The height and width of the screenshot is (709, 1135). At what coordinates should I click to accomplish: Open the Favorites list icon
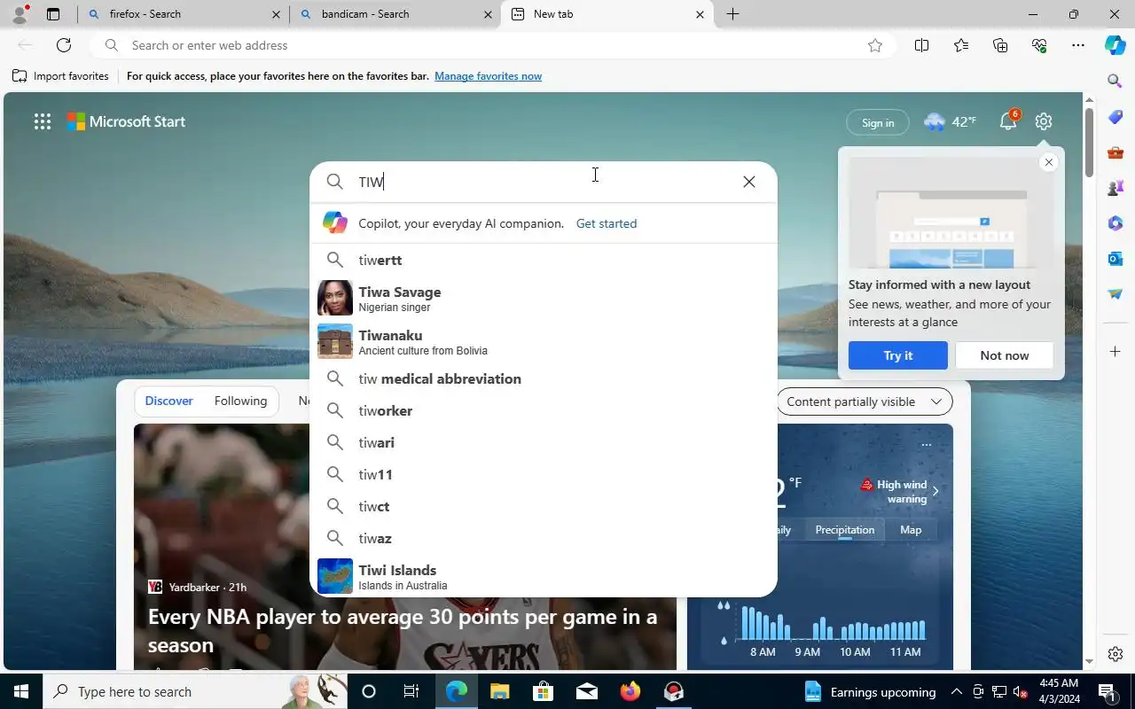[x=961, y=45]
